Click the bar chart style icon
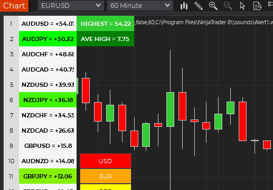The image size is (273, 190). (x=184, y=6)
